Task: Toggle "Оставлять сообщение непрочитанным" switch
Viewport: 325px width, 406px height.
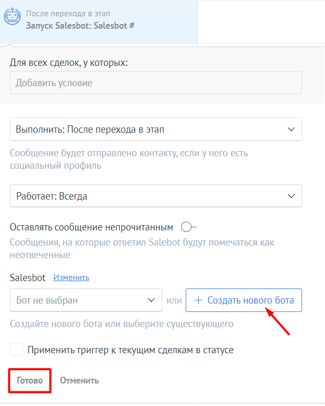Action: (x=188, y=227)
